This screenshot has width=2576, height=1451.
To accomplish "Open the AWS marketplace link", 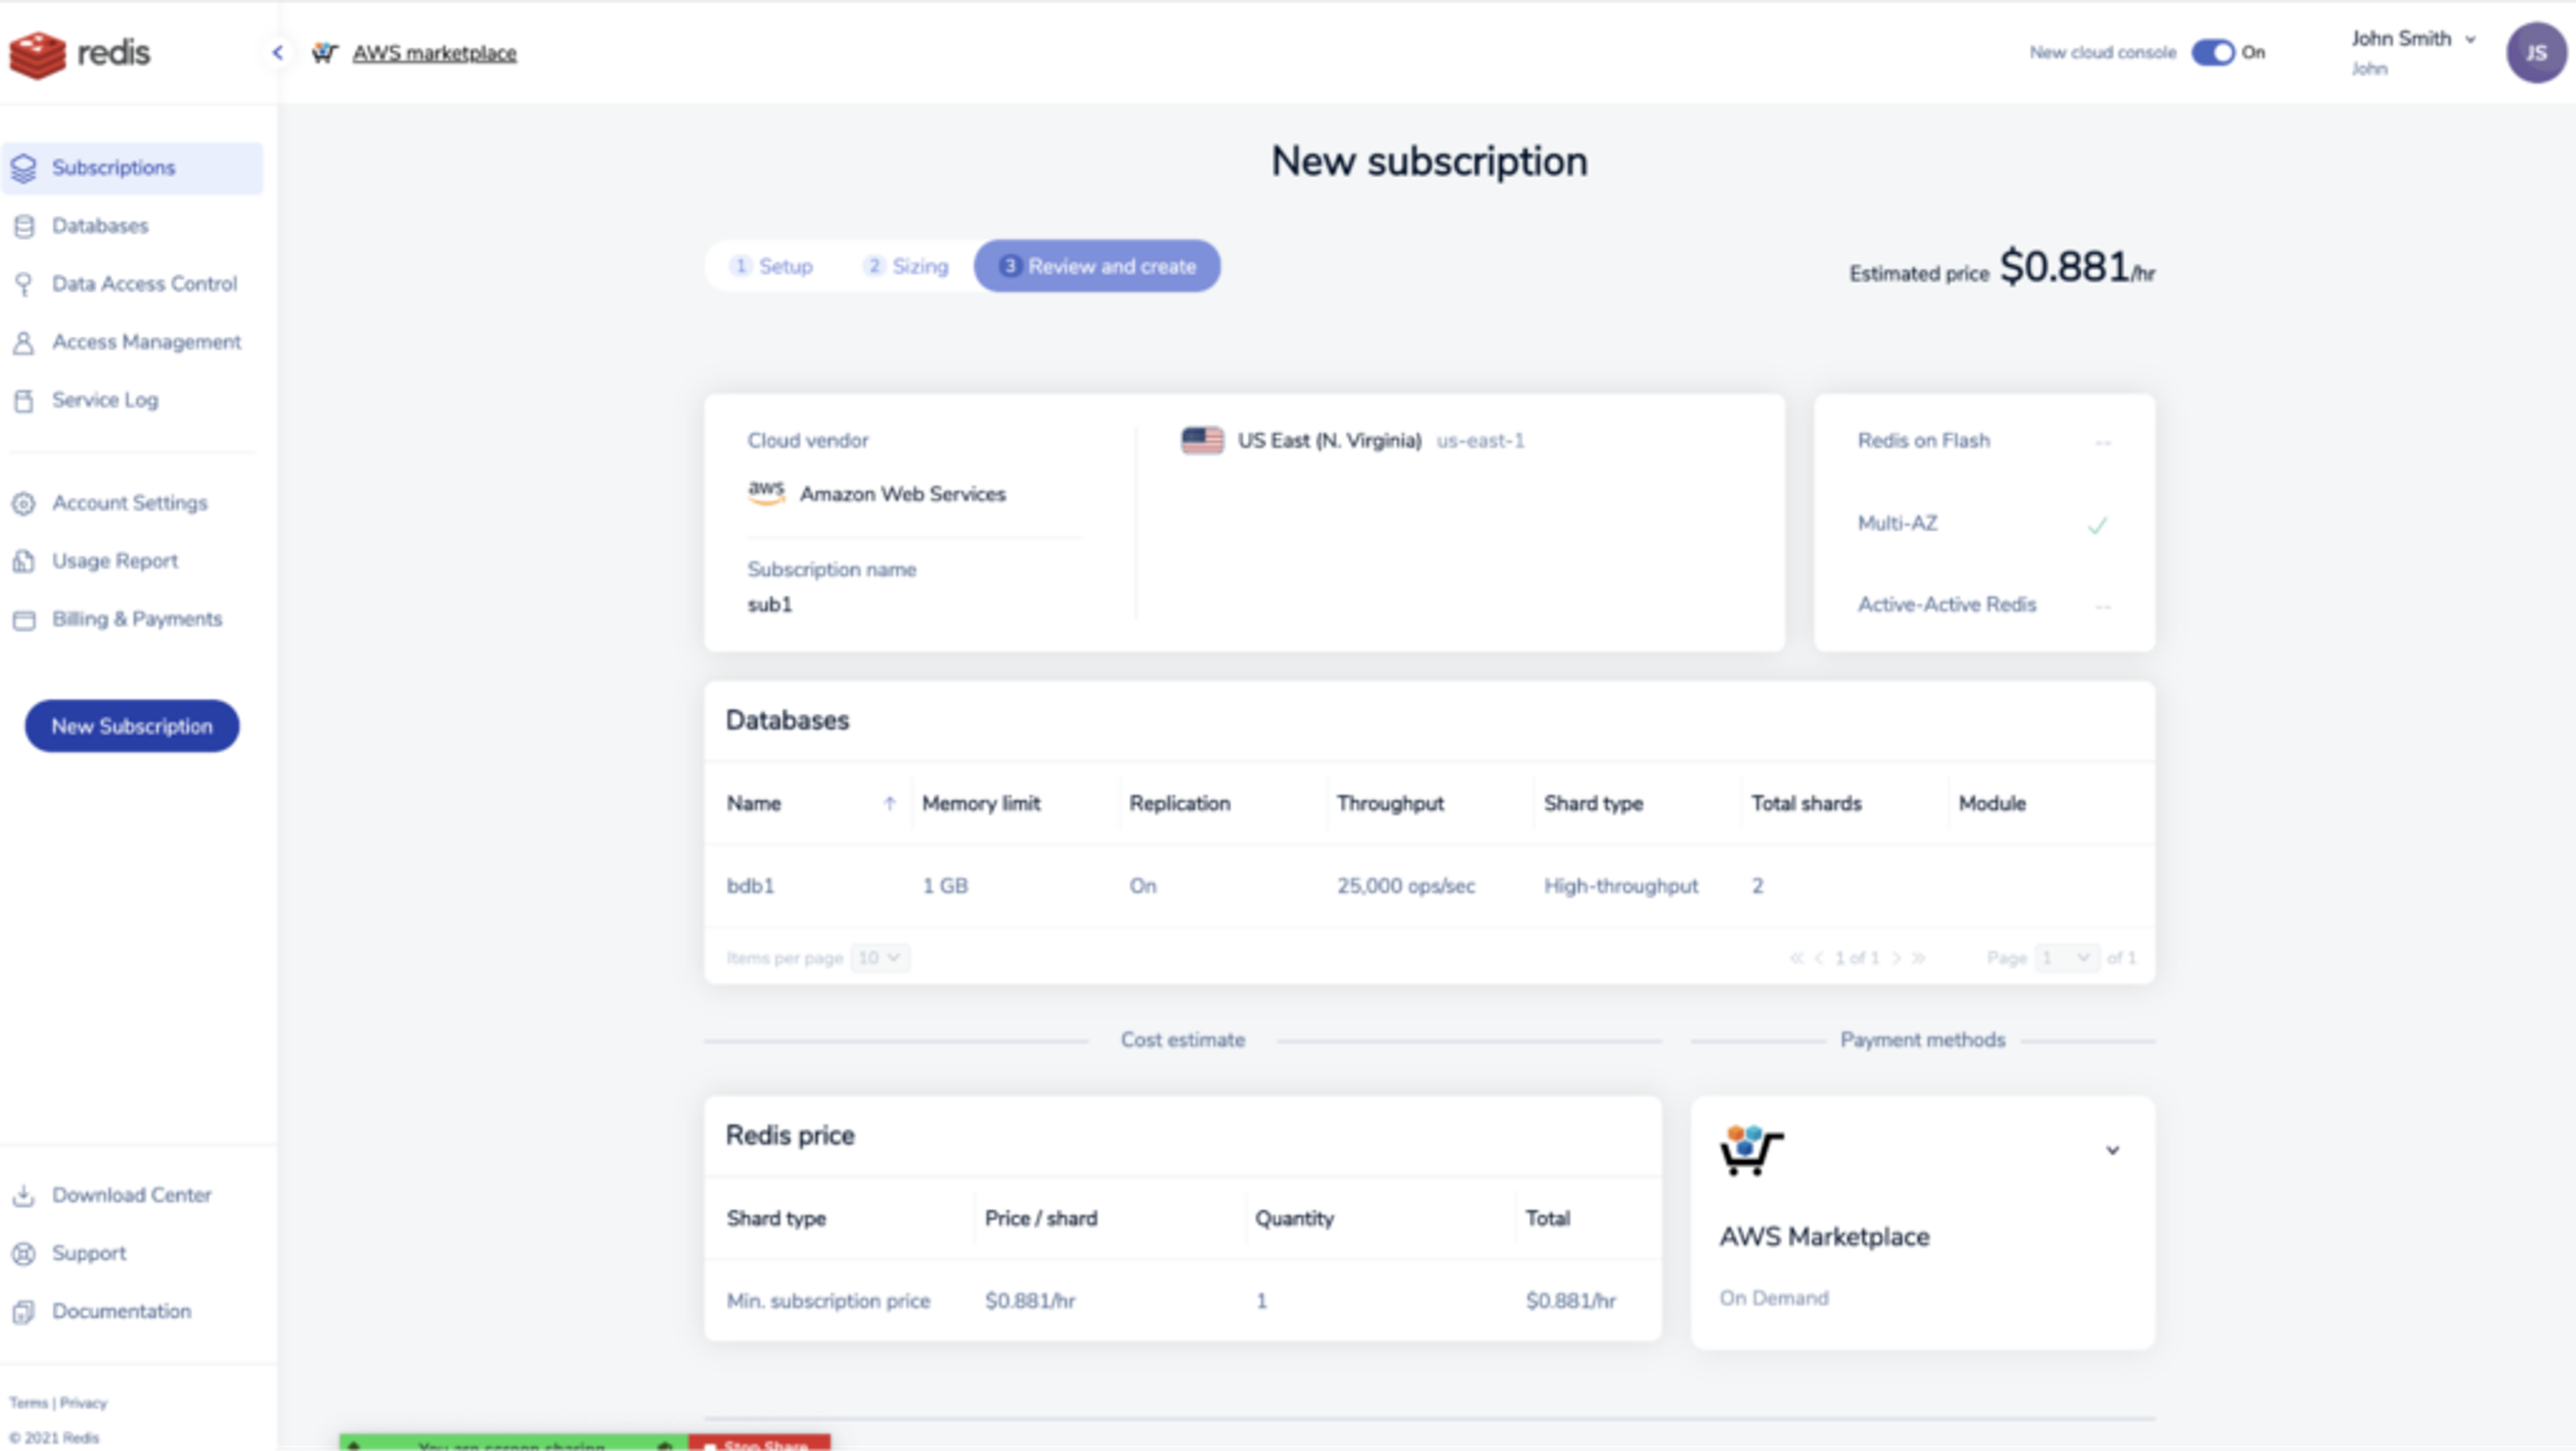I will tap(434, 53).
